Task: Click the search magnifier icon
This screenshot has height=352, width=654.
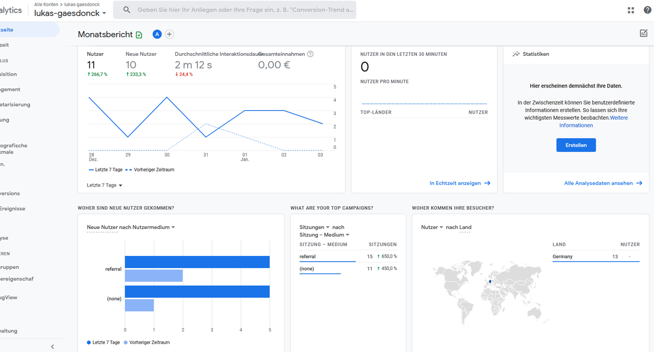Action: (127, 10)
